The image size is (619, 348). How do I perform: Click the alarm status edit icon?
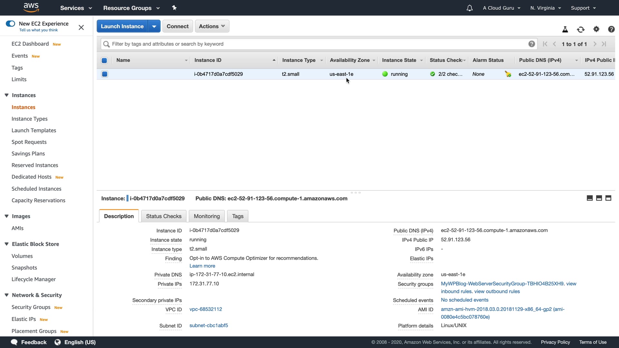pyautogui.click(x=508, y=74)
